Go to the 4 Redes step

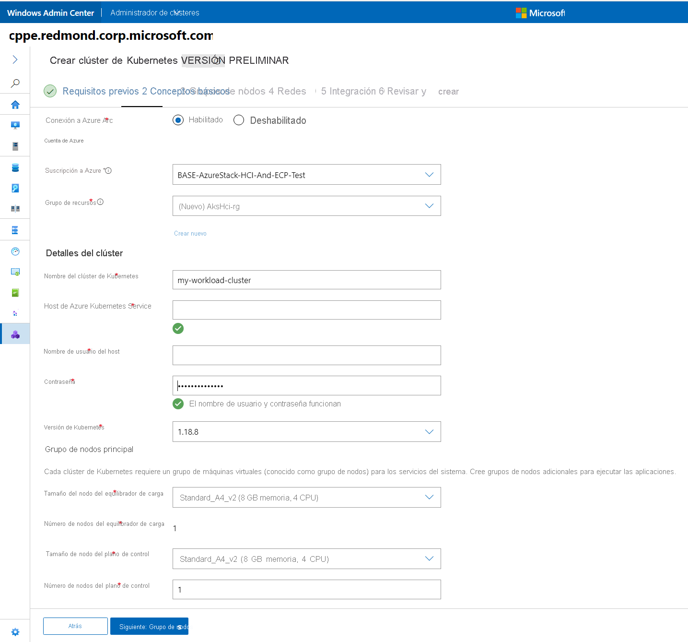pos(287,91)
